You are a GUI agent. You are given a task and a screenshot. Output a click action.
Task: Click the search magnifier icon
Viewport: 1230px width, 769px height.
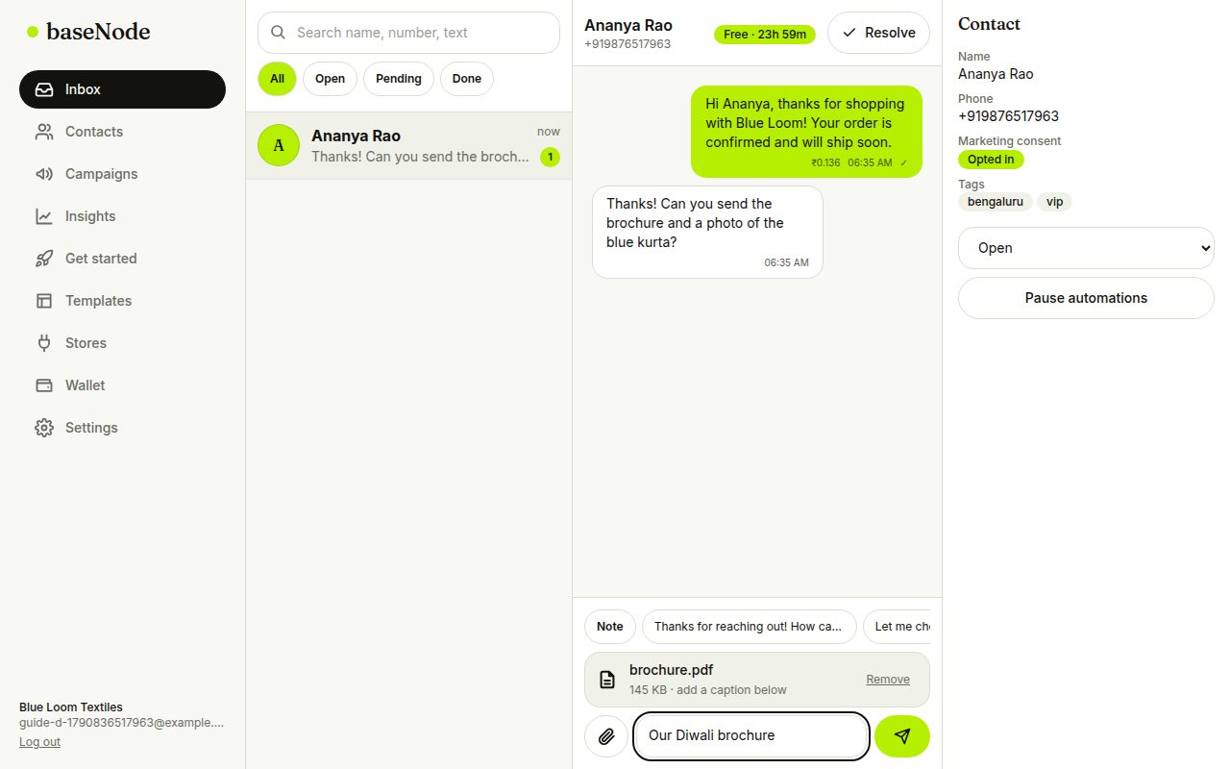pos(279,33)
